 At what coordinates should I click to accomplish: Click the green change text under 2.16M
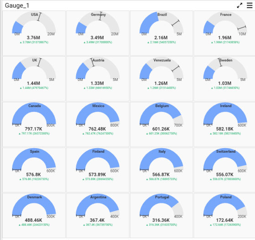coord(161,43)
